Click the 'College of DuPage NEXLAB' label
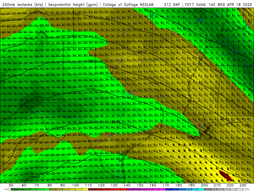 128,4
